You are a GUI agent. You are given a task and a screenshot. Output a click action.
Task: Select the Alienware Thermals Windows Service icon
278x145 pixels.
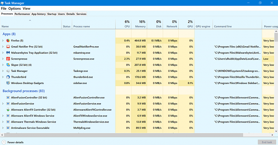pyautogui.click(x=8, y=122)
